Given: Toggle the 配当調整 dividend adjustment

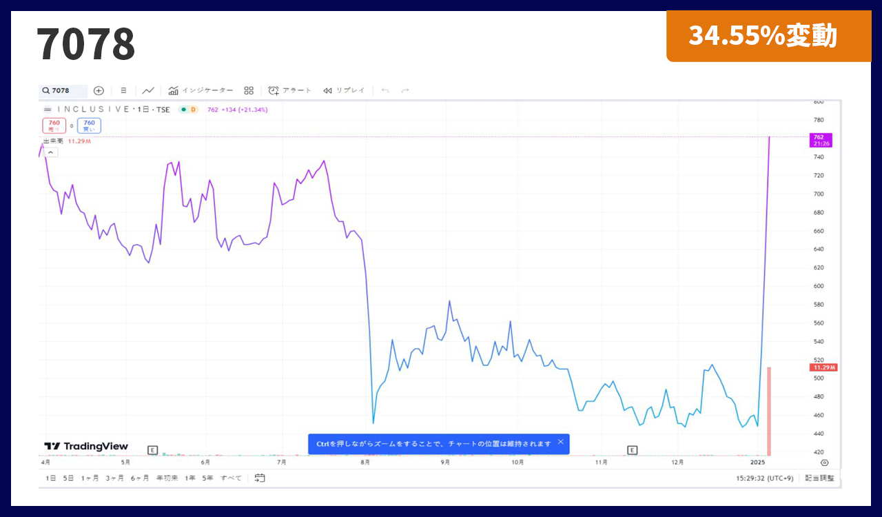Looking at the screenshot, I should click(x=819, y=478).
